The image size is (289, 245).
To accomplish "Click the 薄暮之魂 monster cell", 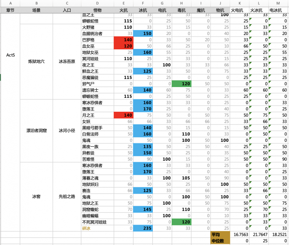I will [97, 178].
